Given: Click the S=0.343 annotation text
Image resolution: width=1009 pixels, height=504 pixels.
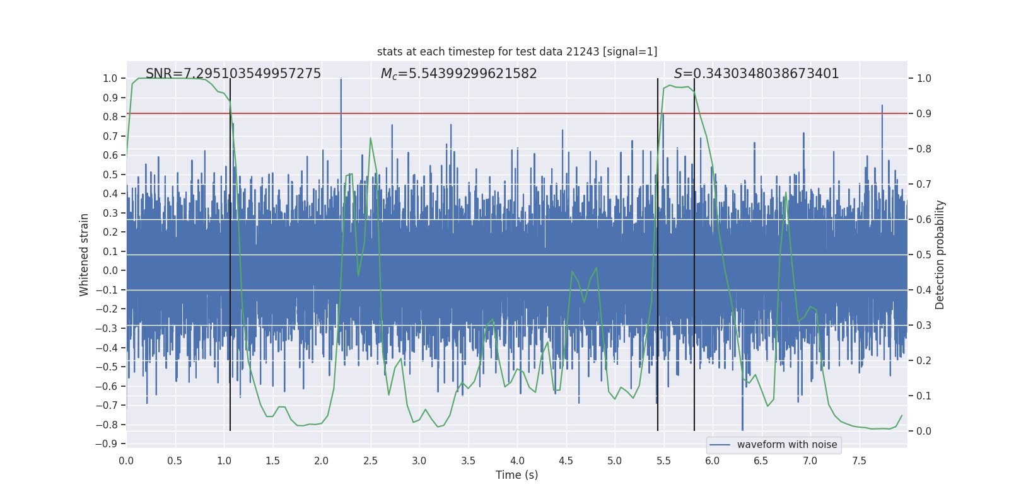Looking at the screenshot, I should 756,74.
